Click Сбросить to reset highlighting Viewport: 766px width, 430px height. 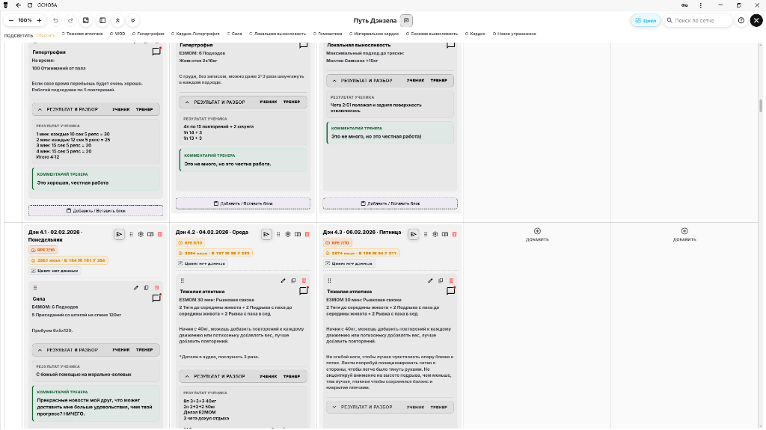46,35
